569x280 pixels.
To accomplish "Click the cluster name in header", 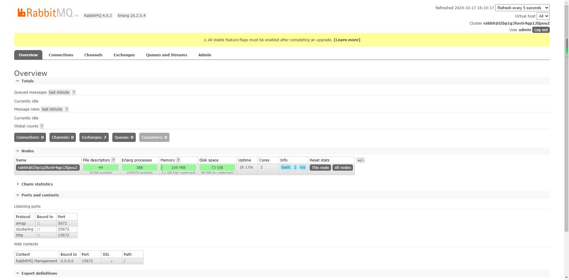I will 517,23.
